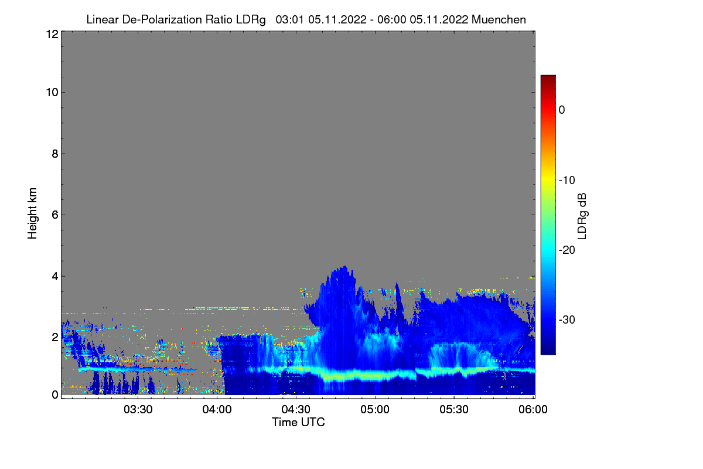703x469 pixels.
Task: Click the 'Muenchen' location label in title
Action: (499, 19)
